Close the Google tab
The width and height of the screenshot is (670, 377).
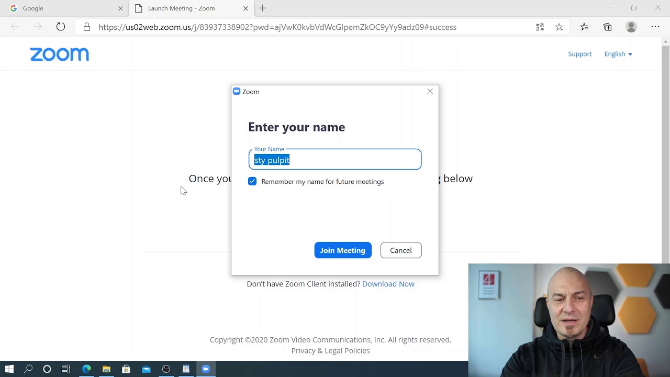120,8
